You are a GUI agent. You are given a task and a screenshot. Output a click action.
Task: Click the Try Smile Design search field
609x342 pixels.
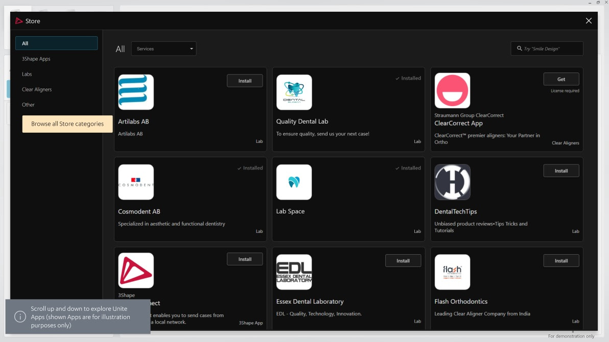[547, 48]
